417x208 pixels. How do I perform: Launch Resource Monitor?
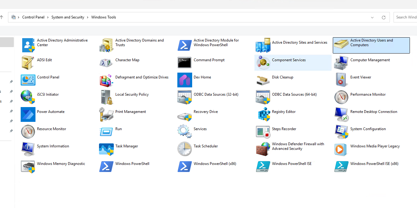(x=51, y=129)
